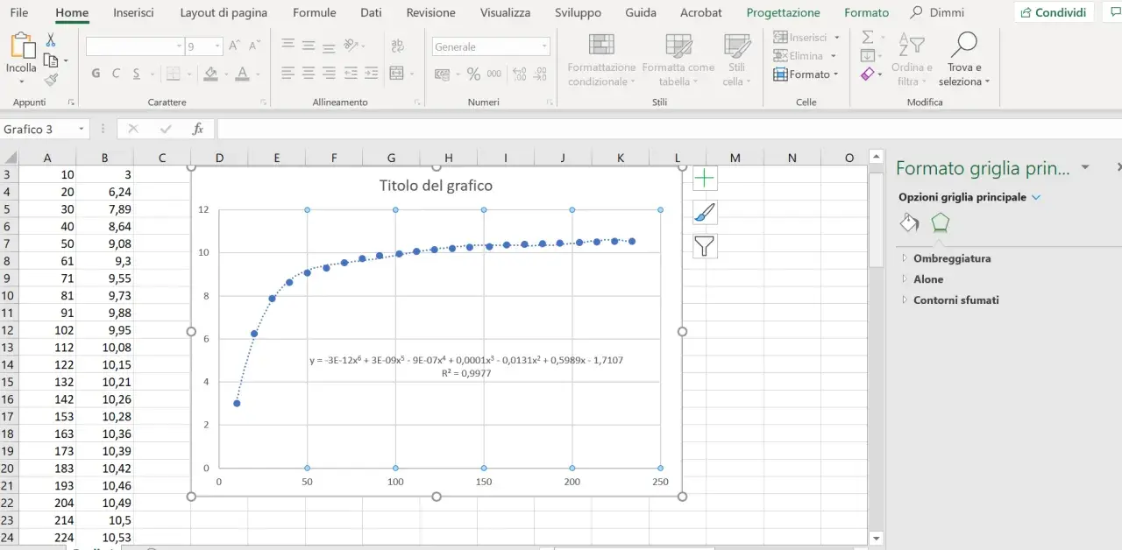1122x550 pixels.
Task: Click the font color A swatch
Action: click(242, 74)
